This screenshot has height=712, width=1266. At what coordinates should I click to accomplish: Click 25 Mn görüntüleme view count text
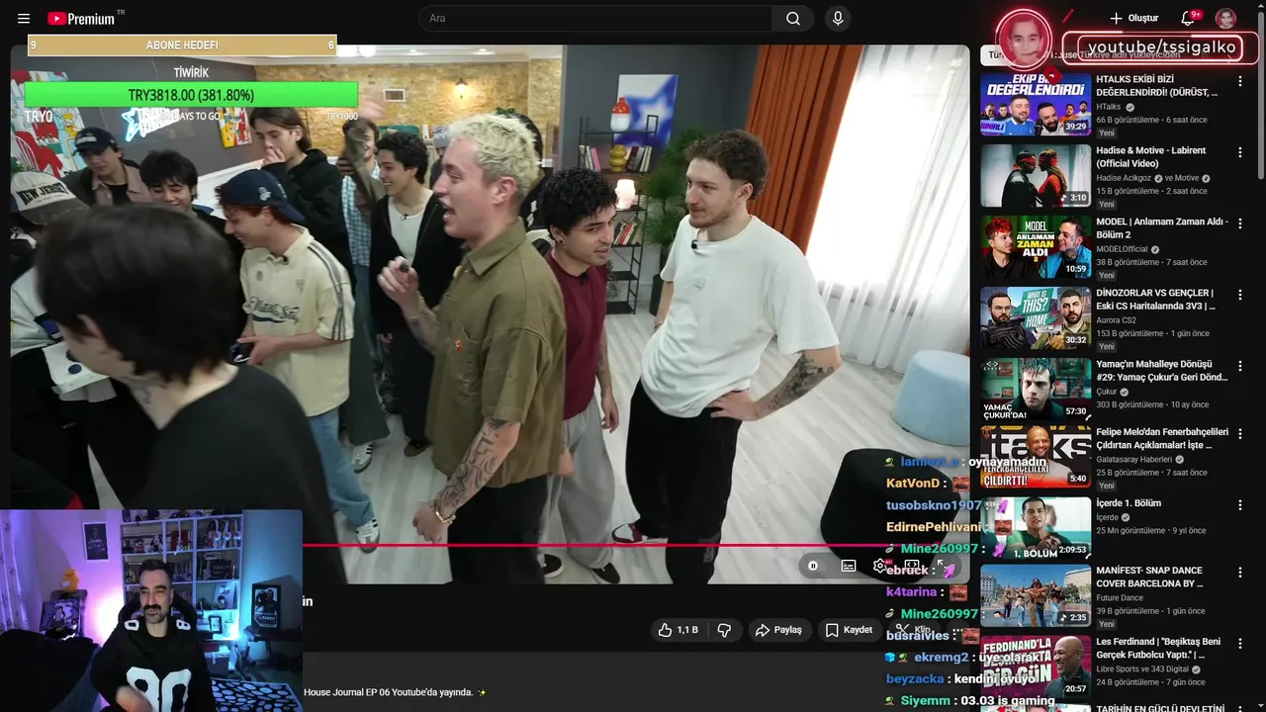click(1130, 531)
